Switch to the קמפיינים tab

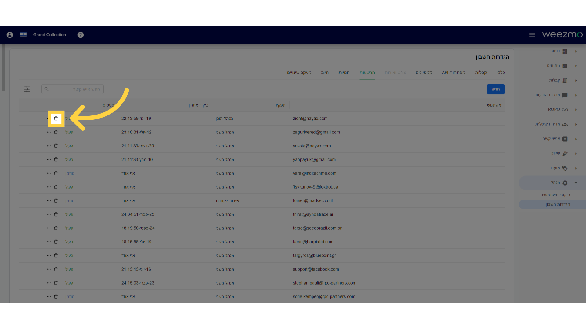[x=424, y=73]
